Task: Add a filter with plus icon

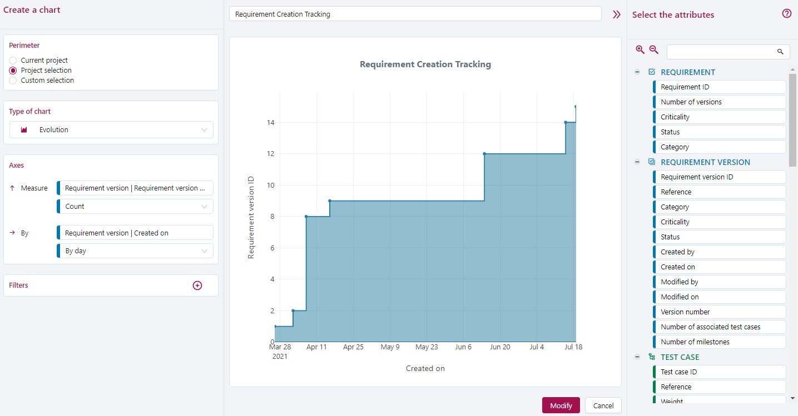Action: pos(197,285)
